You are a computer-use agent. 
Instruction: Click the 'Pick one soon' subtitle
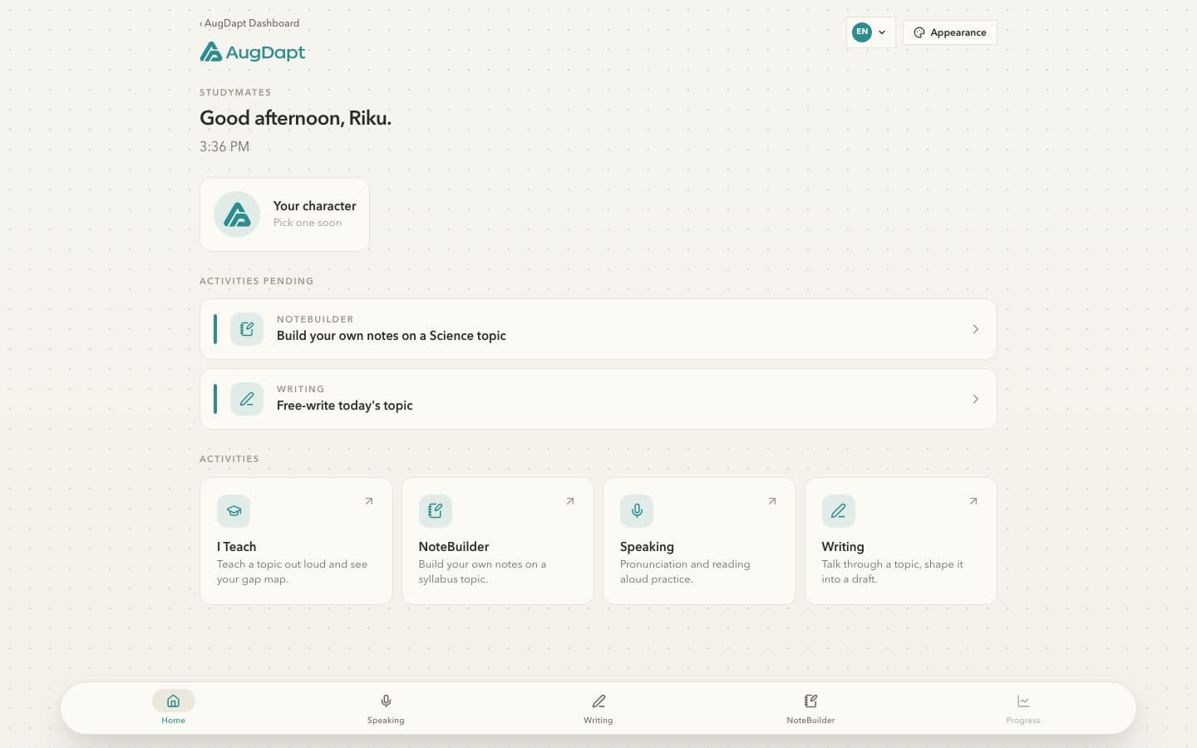(308, 223)
